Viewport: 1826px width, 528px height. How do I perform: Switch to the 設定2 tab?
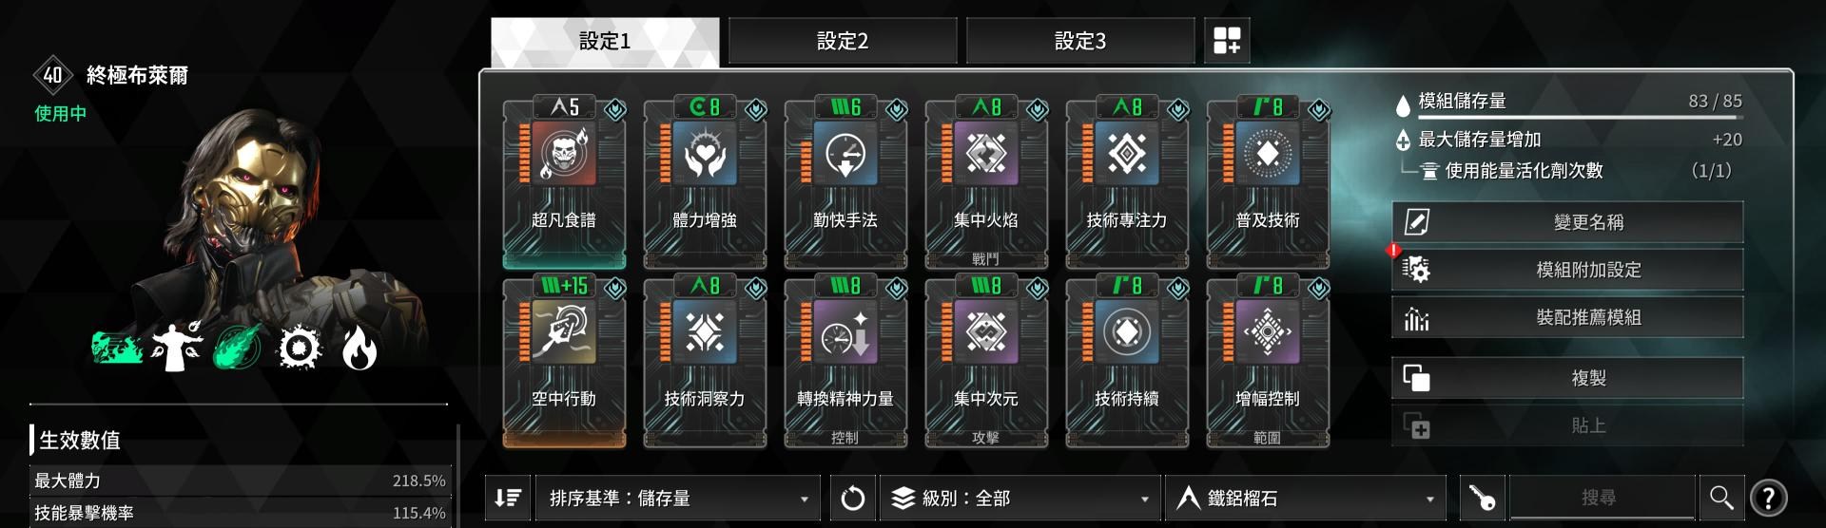843,41
